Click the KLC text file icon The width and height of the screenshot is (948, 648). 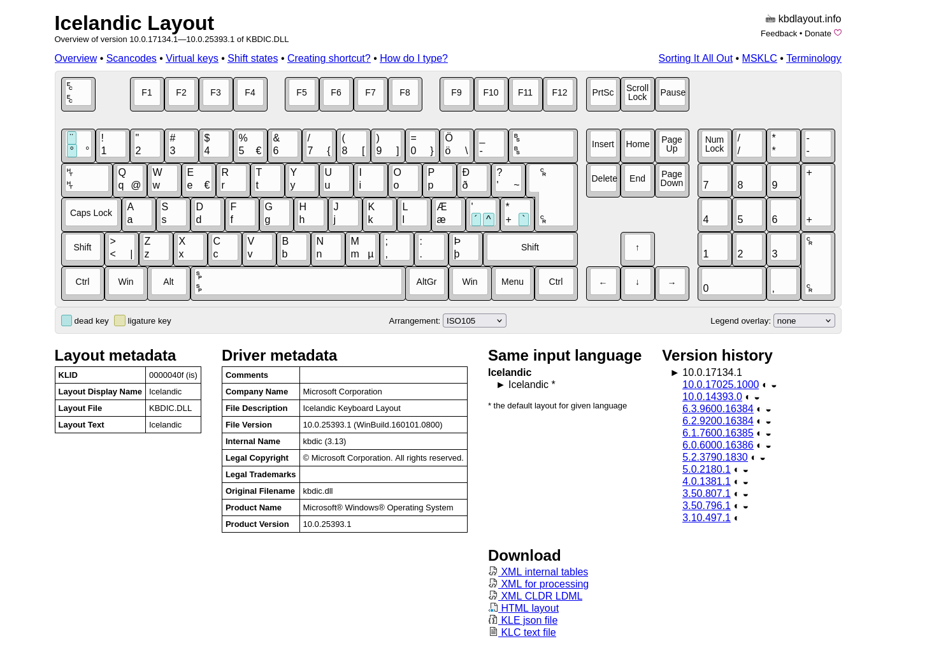click(493, 632)
